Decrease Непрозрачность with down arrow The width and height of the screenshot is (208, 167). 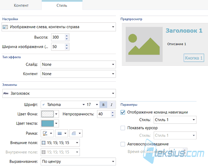click(x=113, y=116)
